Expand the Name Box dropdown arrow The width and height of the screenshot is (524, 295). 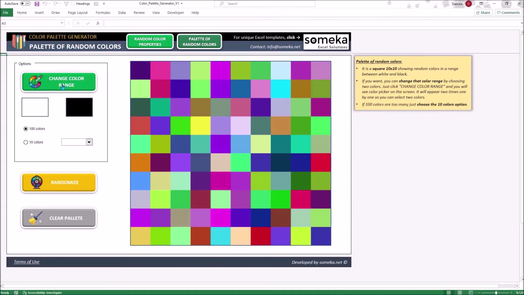[x=62, y=23]
